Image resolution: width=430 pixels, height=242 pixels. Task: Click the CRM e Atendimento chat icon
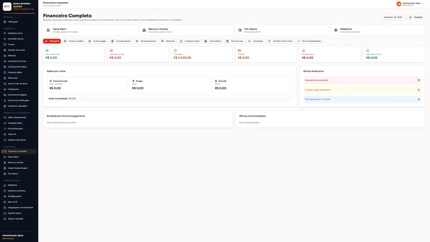[4, 117]
